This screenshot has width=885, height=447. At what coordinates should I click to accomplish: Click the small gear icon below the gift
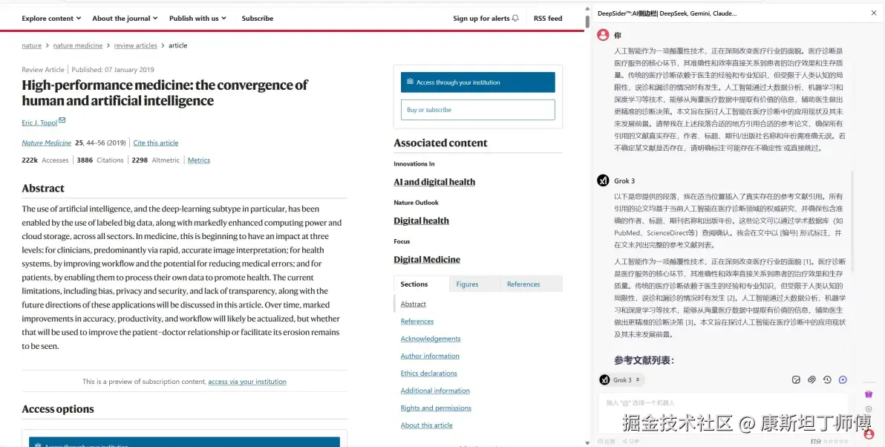(x=869, y=408)
